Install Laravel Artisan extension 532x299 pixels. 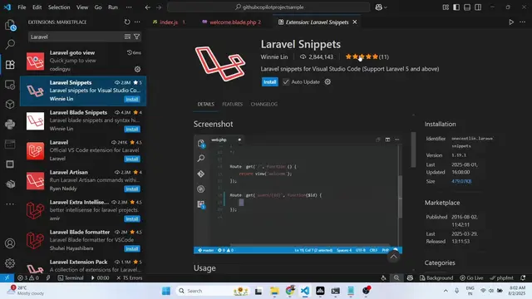(x=132, y=189)
